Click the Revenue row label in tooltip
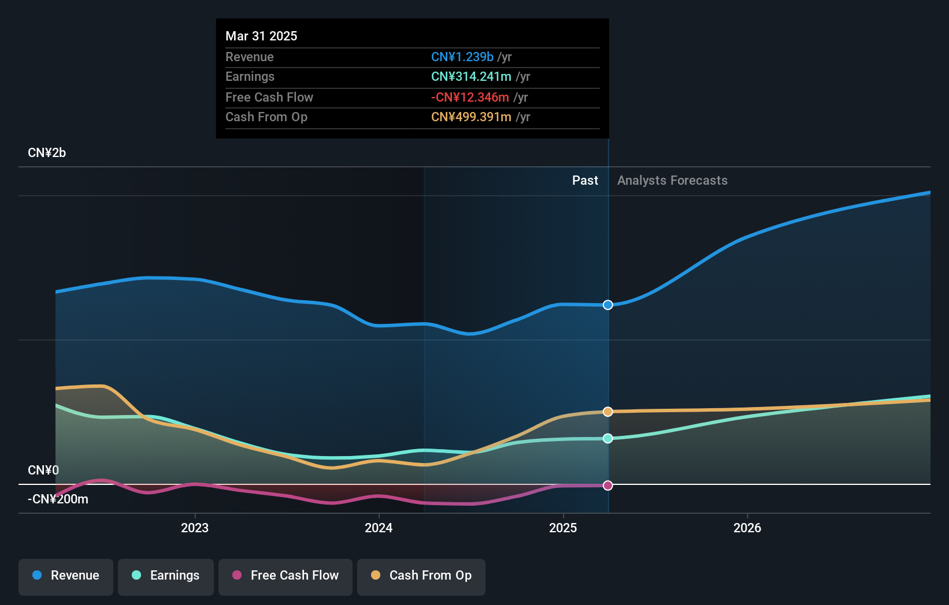 click(250, 57)
